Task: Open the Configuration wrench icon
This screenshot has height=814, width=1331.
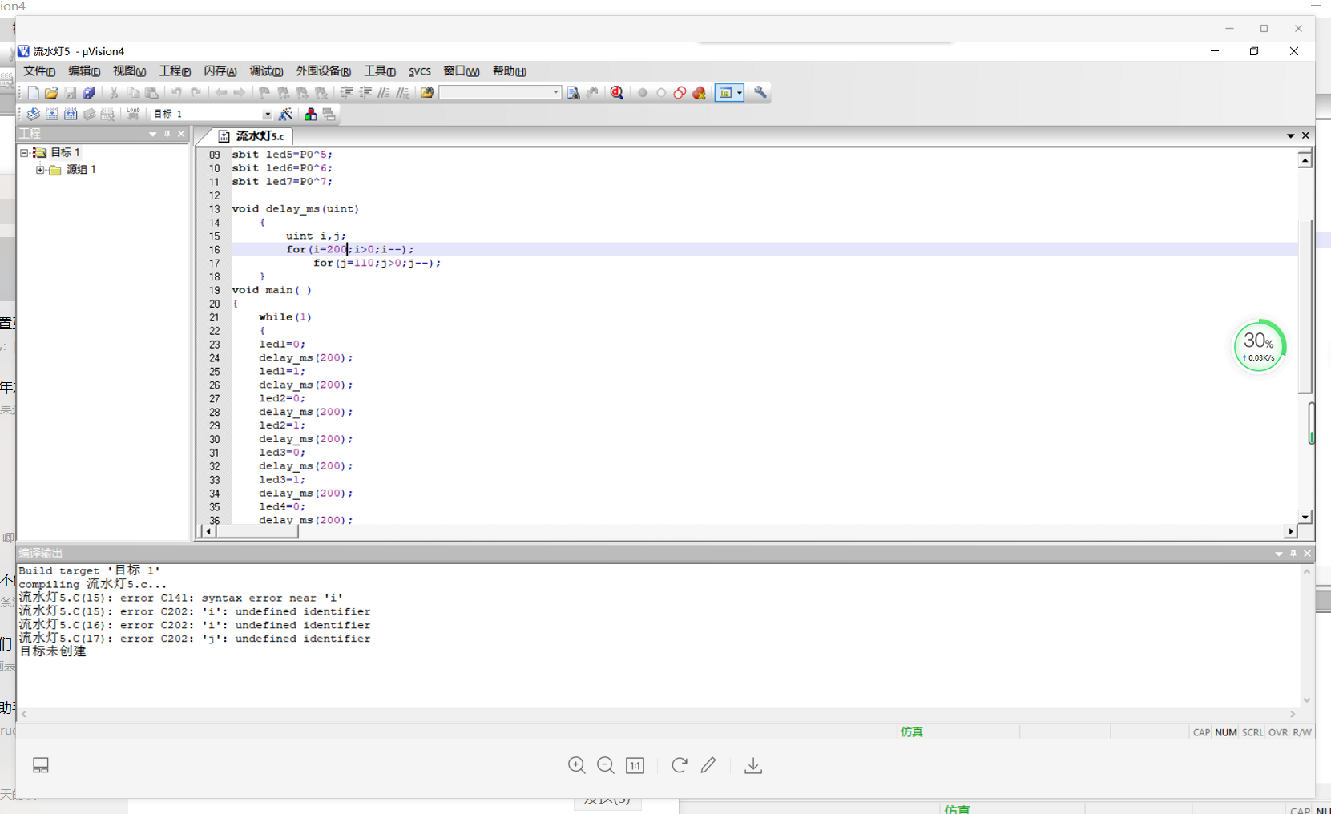Action: pos(760,93)
